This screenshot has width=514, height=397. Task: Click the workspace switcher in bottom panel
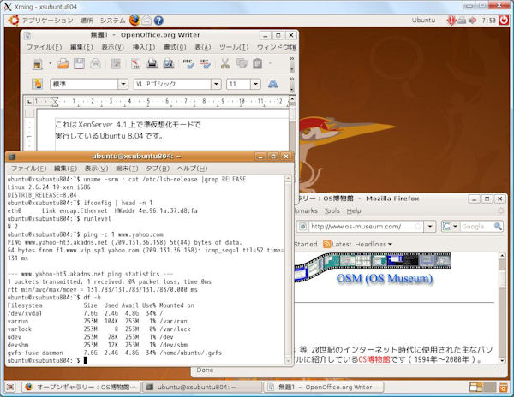[482, 388]
